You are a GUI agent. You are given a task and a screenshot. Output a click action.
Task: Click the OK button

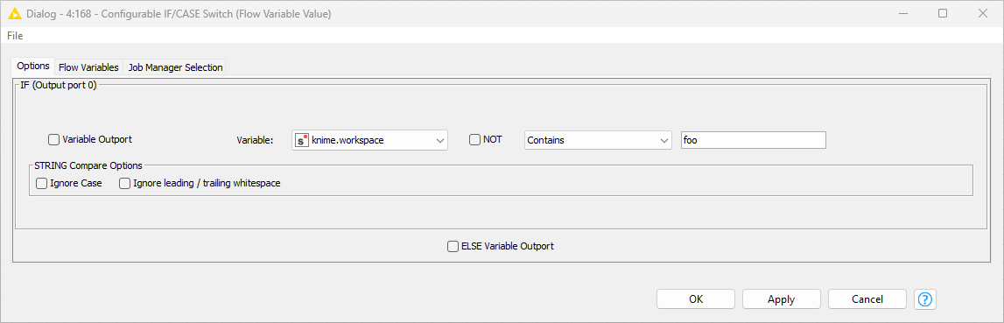click(696, 298)
